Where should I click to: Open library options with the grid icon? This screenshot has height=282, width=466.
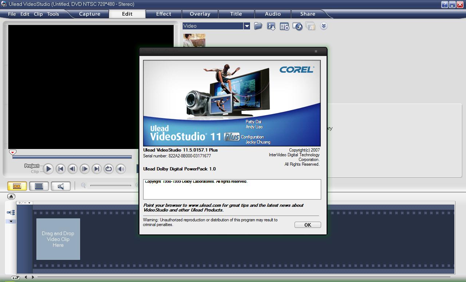click(x=284, y=26)
